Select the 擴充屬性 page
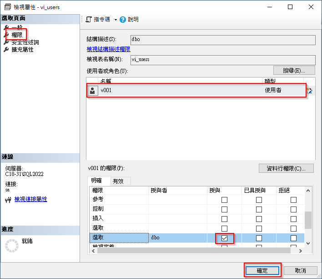Image resolution: width=322 pixels, height=279 pixels. (x=22, y=50)
